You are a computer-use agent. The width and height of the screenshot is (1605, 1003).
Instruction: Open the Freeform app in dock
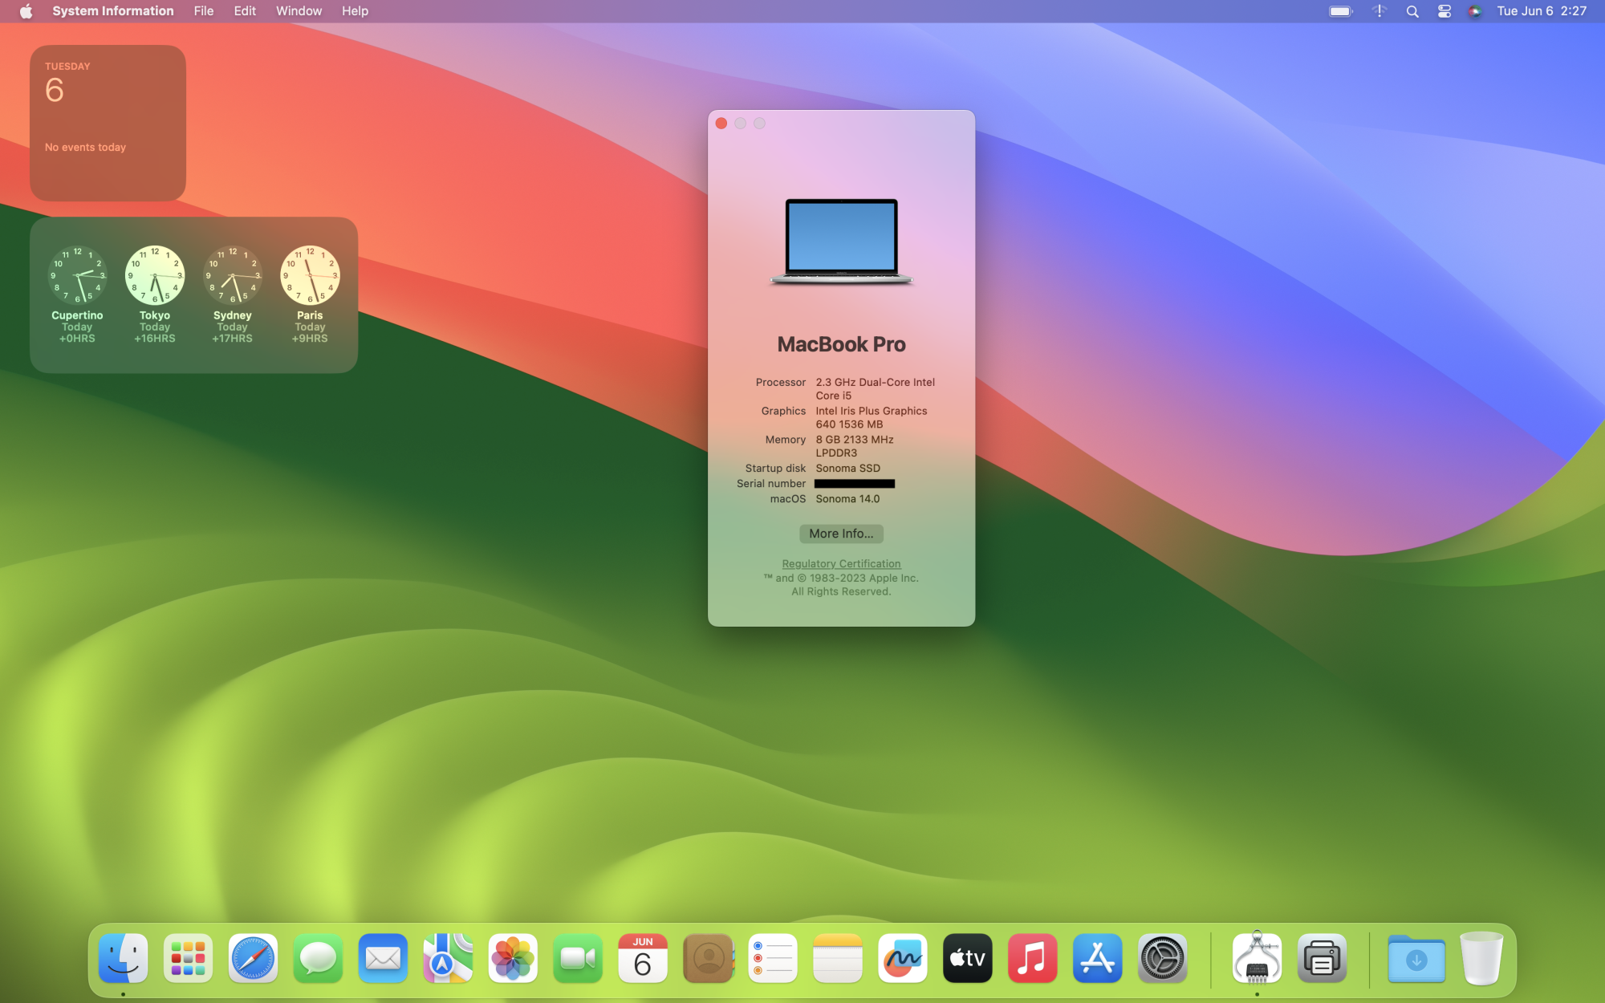(x=902, y=958)
